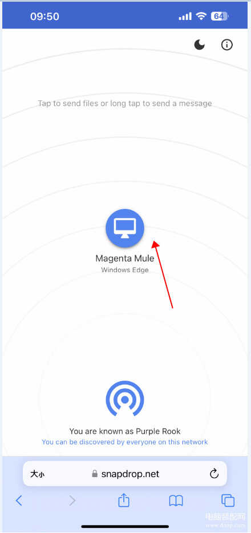Click the Snapdrop radar logo icon
Image resolution: width=251 pixels, height=533 pixels.
click(125, 398)
